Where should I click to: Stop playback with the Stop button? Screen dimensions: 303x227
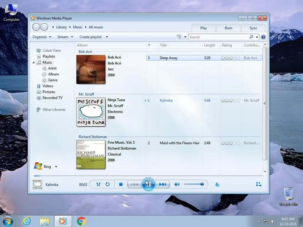(121, 184)
